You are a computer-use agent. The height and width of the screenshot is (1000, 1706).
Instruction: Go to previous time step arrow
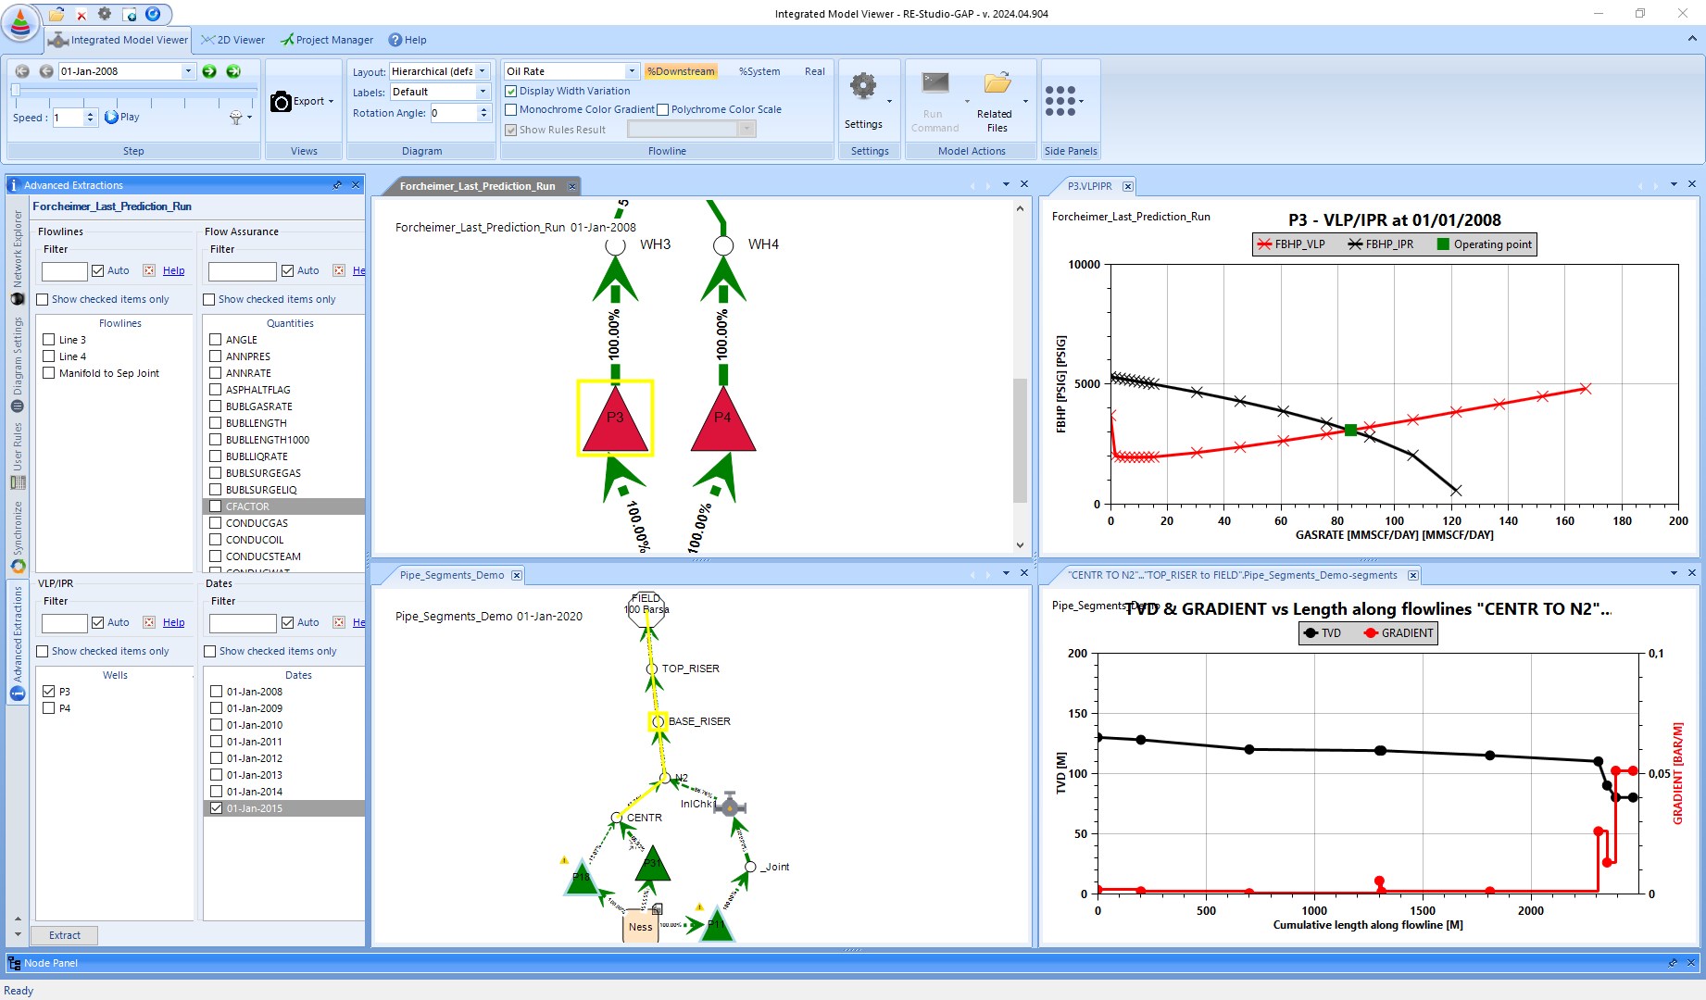coord(45,71)
